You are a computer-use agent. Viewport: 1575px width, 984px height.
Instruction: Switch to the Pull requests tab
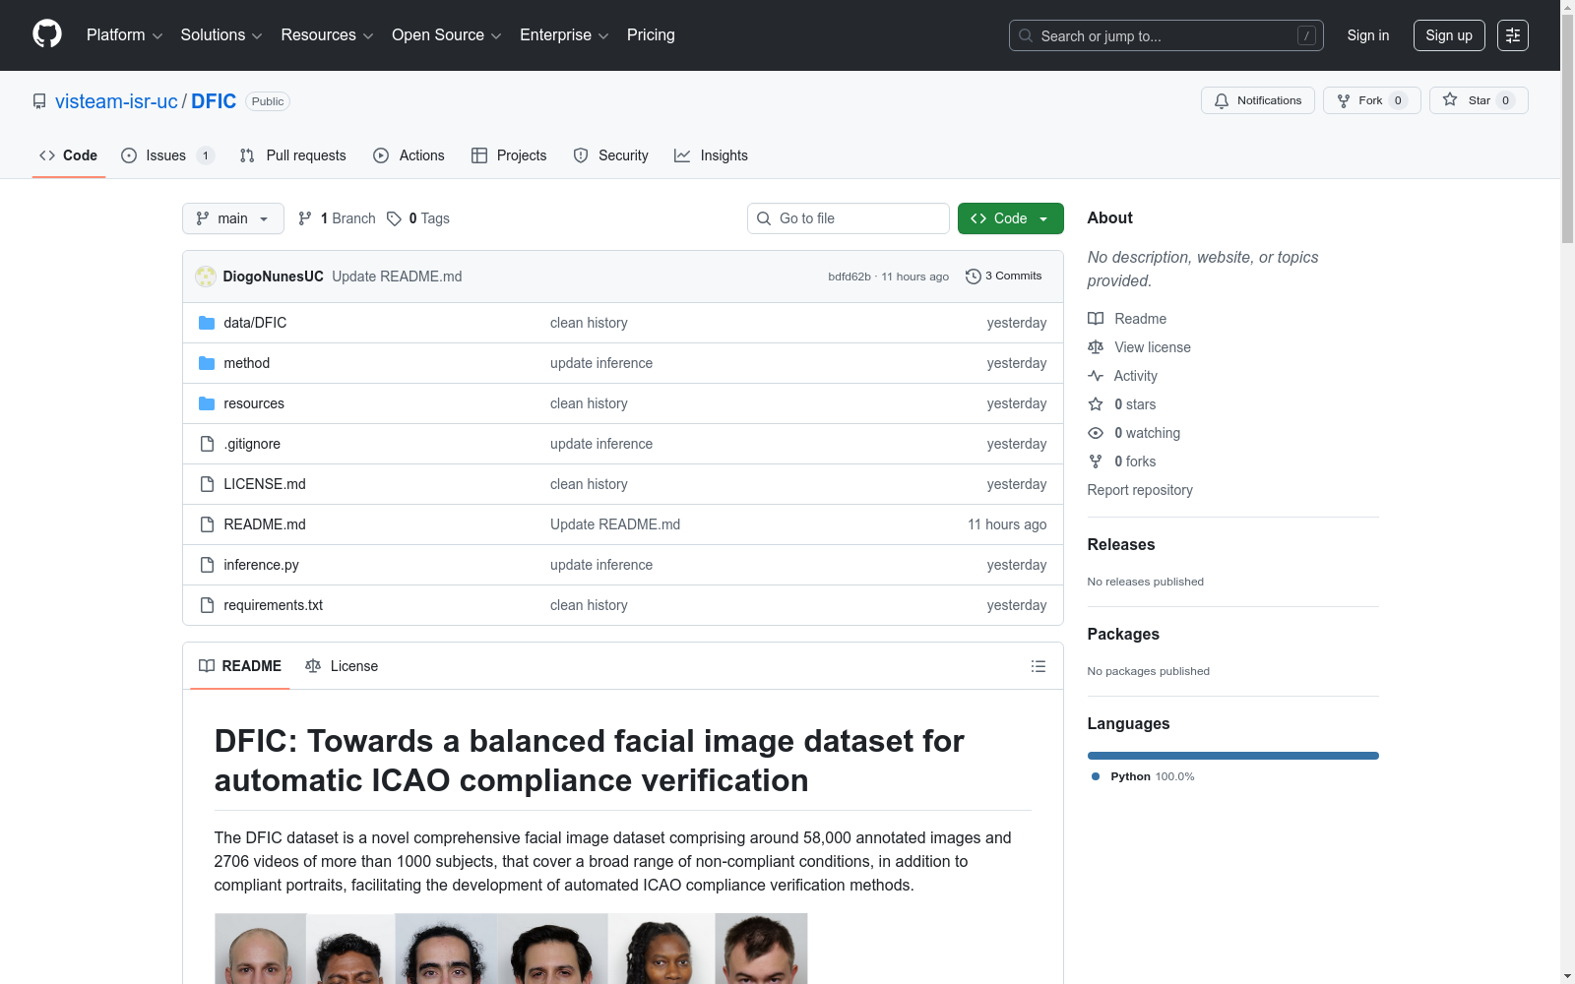(293, 155)
